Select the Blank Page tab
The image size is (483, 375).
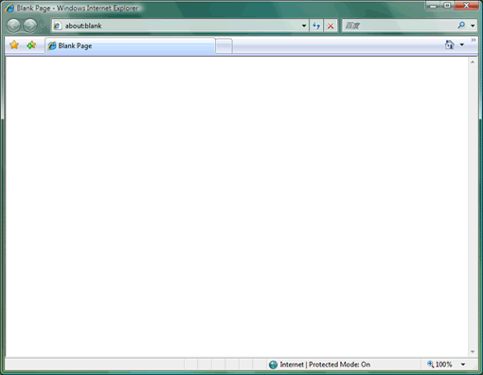click(130, 45)
